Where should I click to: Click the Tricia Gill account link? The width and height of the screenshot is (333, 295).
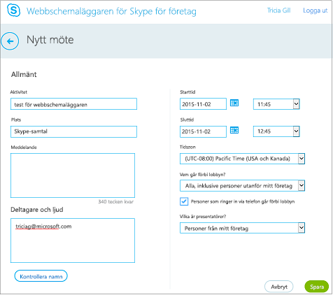tap(278, 10)
